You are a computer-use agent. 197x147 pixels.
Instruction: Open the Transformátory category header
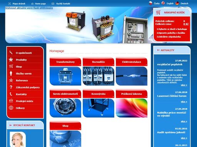[65, 62]
